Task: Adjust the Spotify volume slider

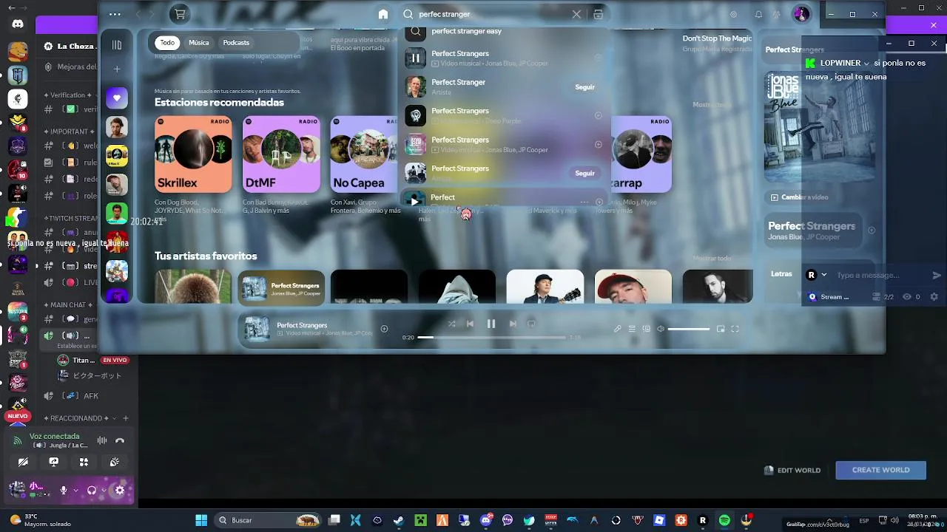Action: pyautogui.click(x=689, y=329)
